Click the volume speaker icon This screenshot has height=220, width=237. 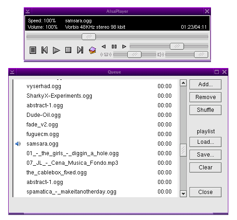coord(161,54)
